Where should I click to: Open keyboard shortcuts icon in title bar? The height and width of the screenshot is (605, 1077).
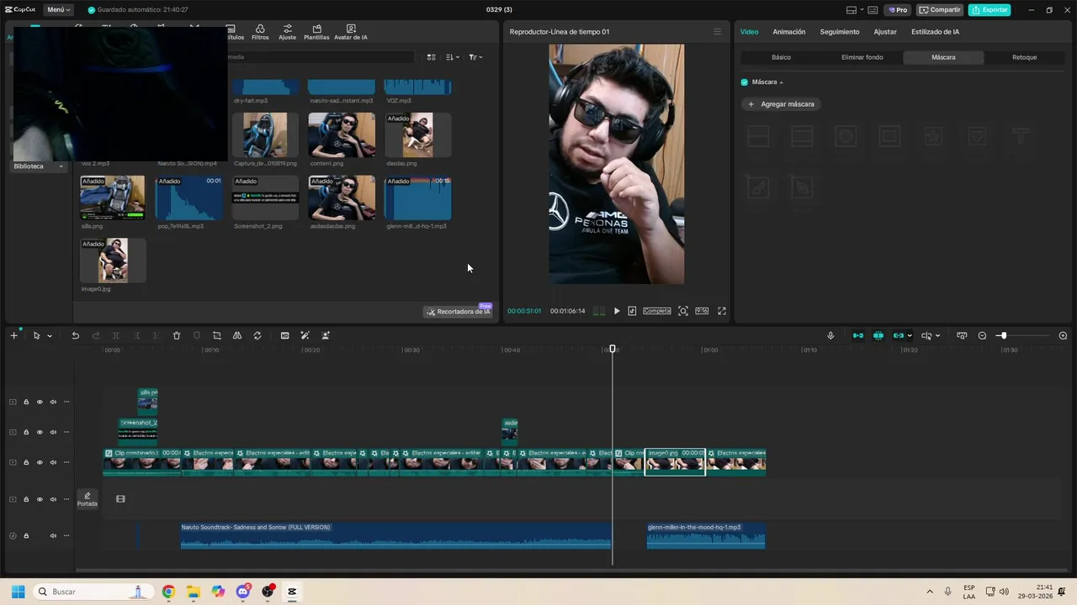[x=872, y=10]
